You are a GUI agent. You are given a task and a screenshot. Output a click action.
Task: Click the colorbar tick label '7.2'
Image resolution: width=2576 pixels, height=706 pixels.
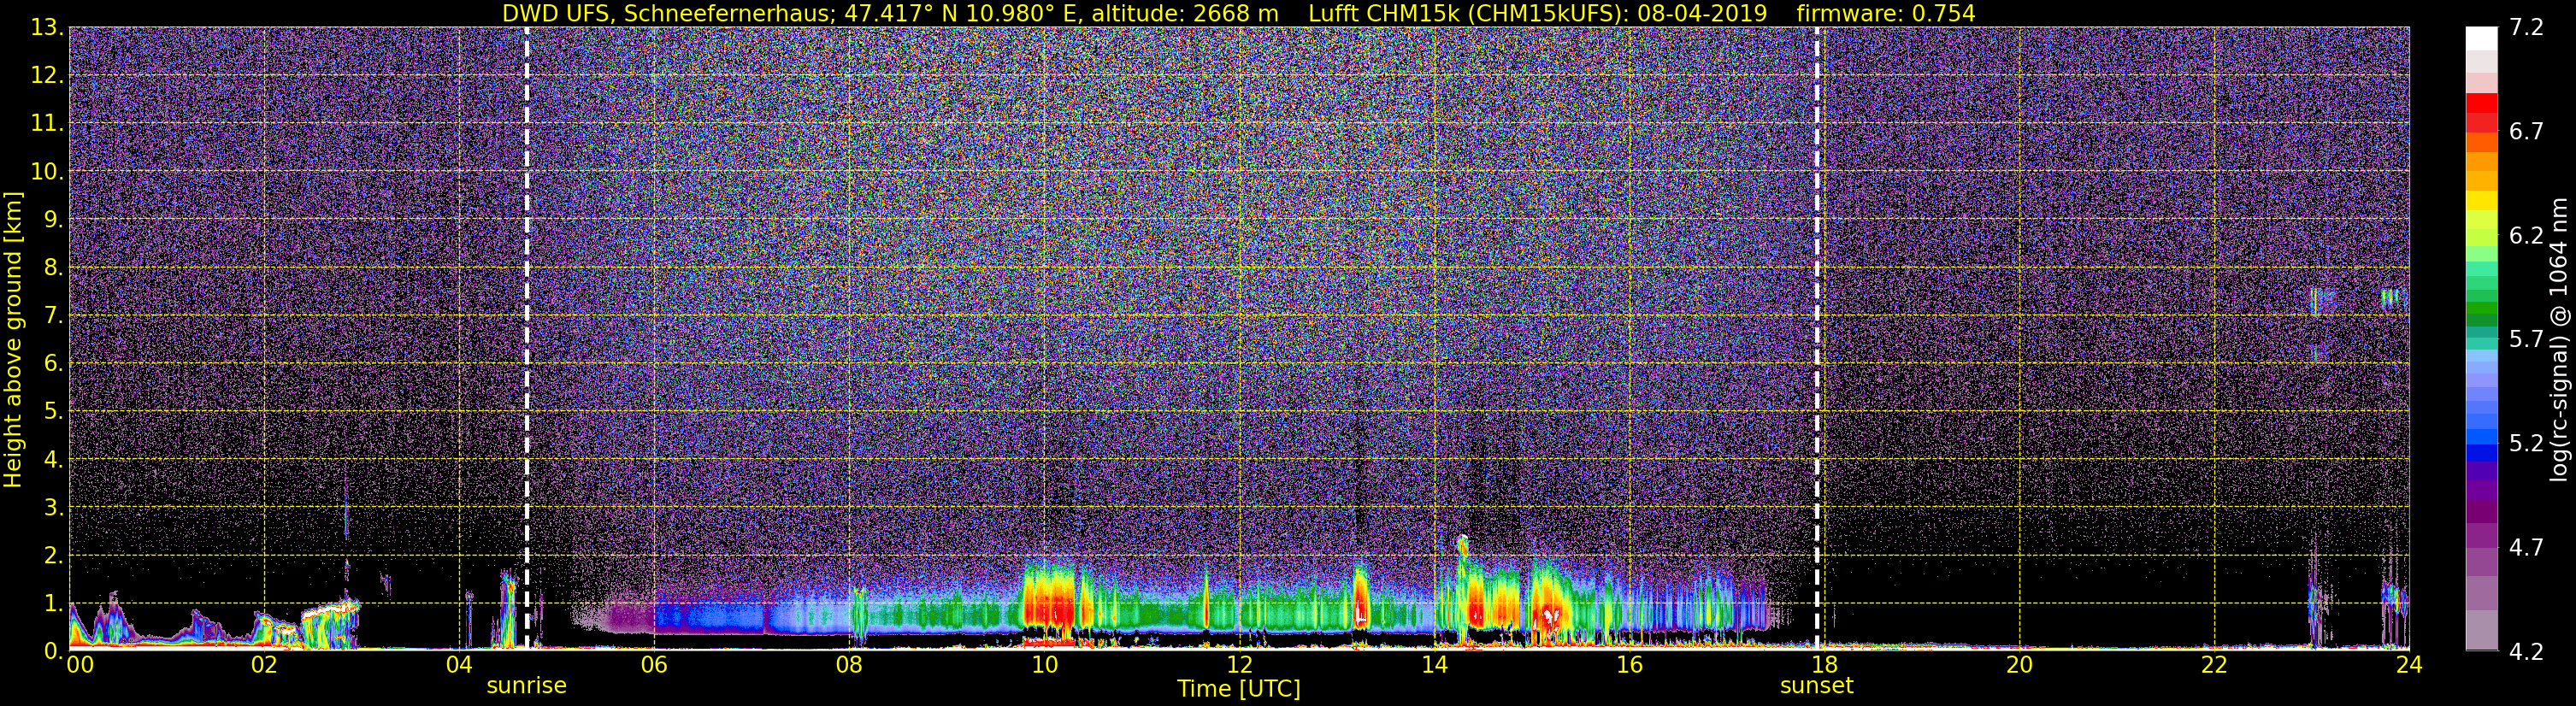click(x=2526, y=28)
